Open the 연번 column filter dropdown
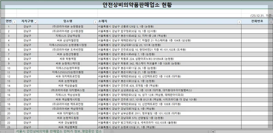Screen dimensions: 273x133 tap(15, 22)
